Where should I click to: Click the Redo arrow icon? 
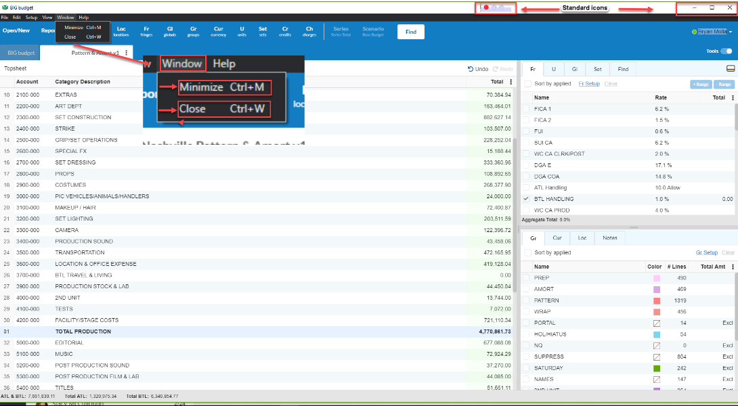pyautogui.click(x=495, y=69)
